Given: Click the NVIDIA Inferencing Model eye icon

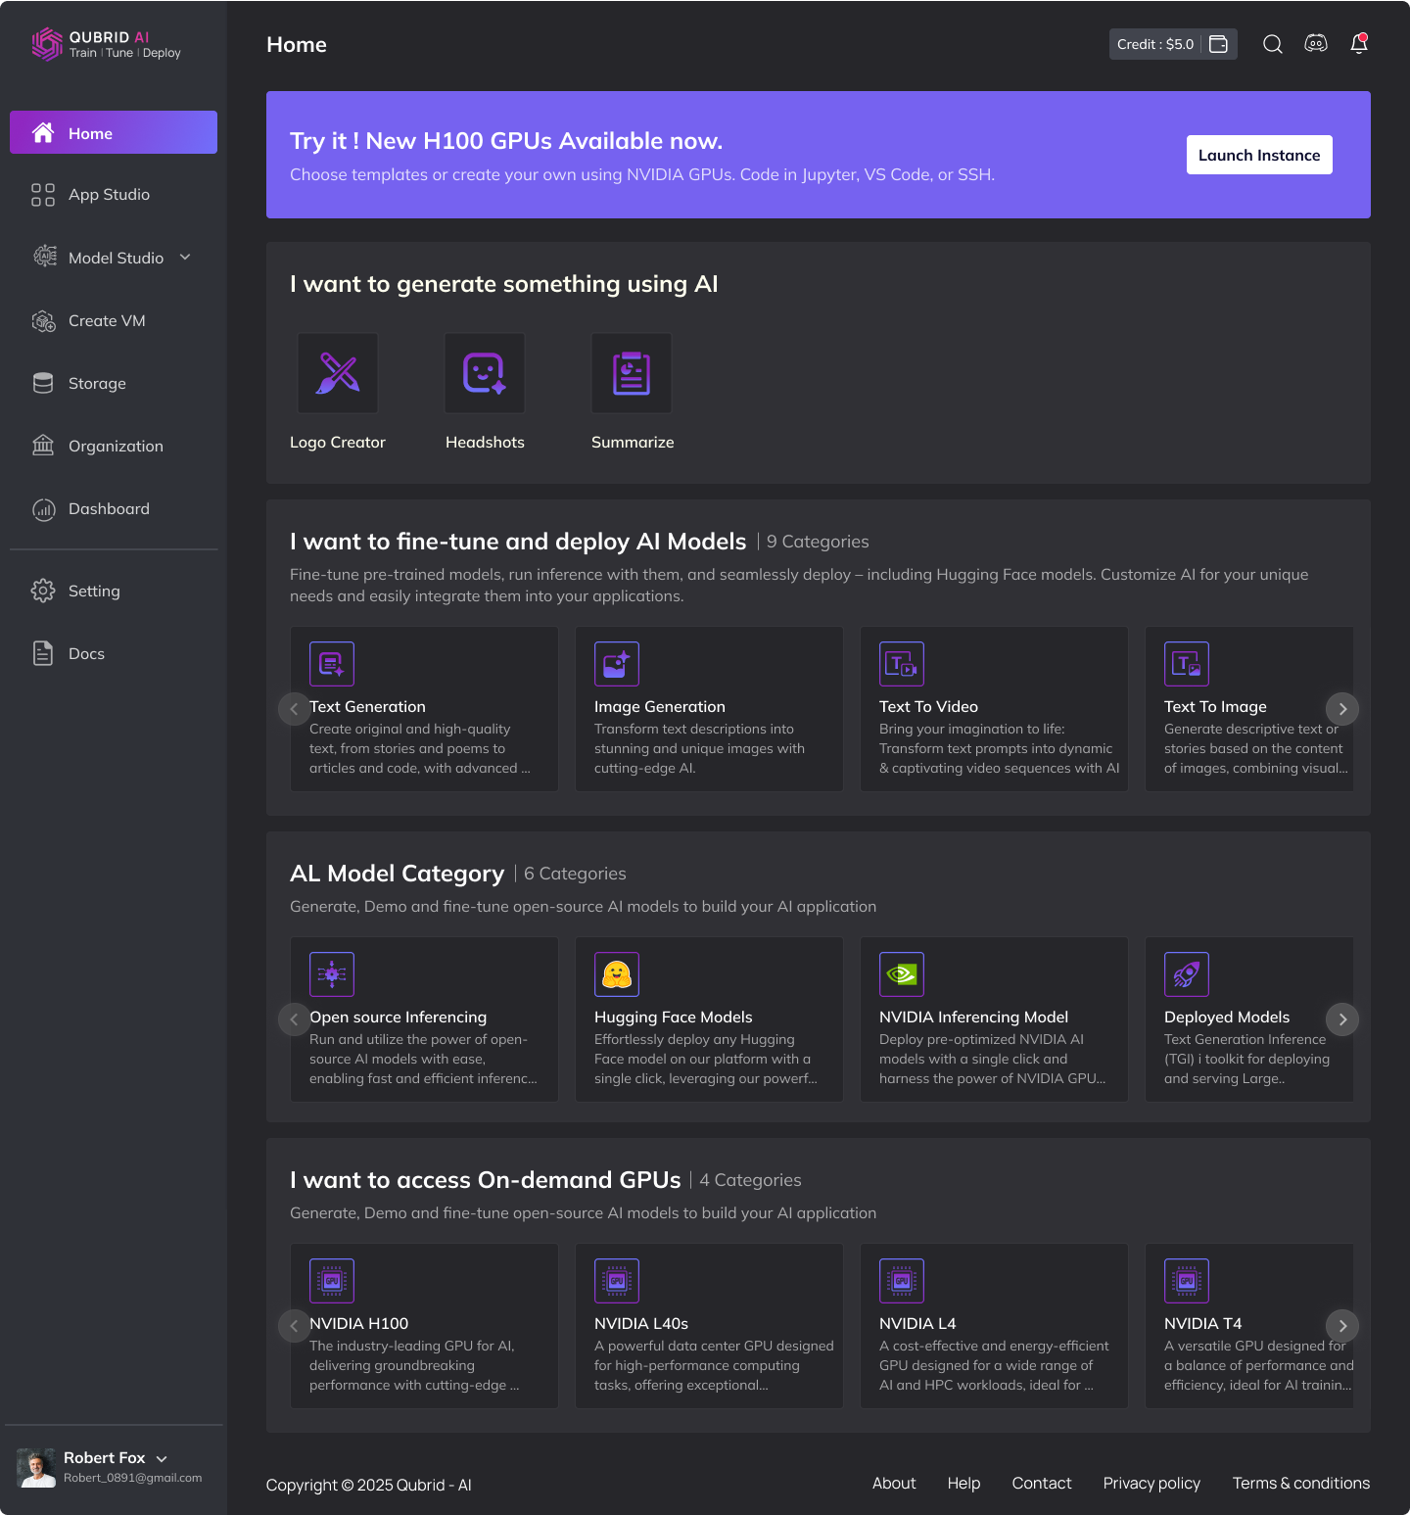Looking at the screenshot, I should pos(902,974).
